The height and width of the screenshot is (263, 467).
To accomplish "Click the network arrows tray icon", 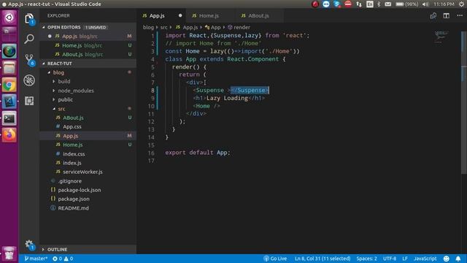I will tap(359, 4).
